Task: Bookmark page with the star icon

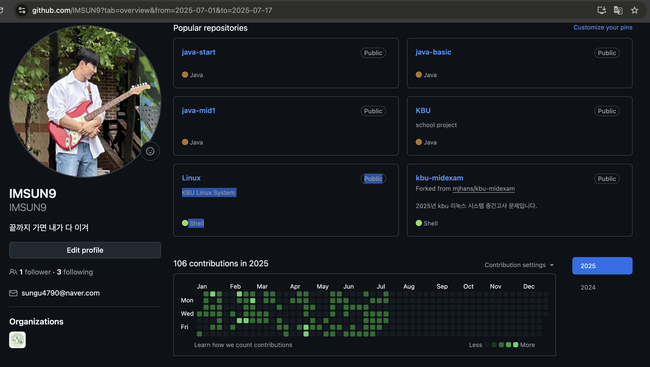Action: (635, 10)
